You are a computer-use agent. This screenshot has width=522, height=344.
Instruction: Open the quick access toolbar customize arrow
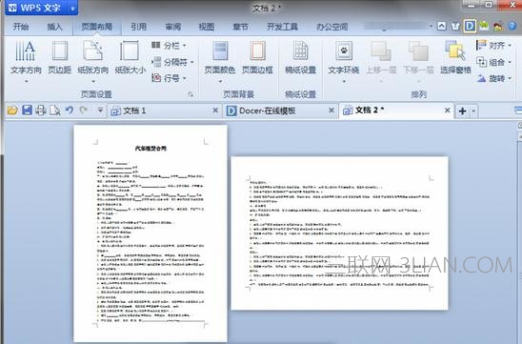[100, 111]
